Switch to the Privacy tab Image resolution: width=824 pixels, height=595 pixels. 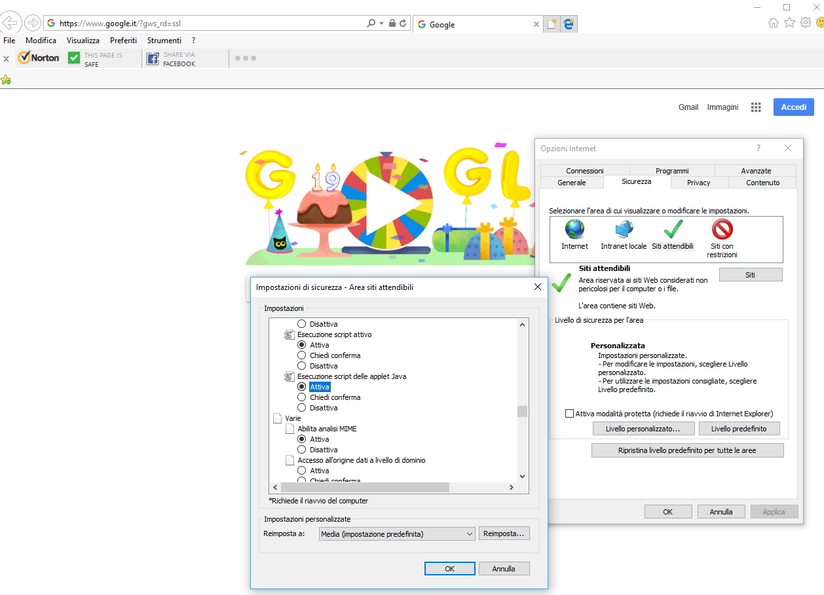[x=699, y=183]
